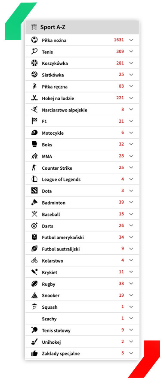Screen dimensions: 164x380
Task: Expand the Szachy chevron
Action: [x=131, y=318]
